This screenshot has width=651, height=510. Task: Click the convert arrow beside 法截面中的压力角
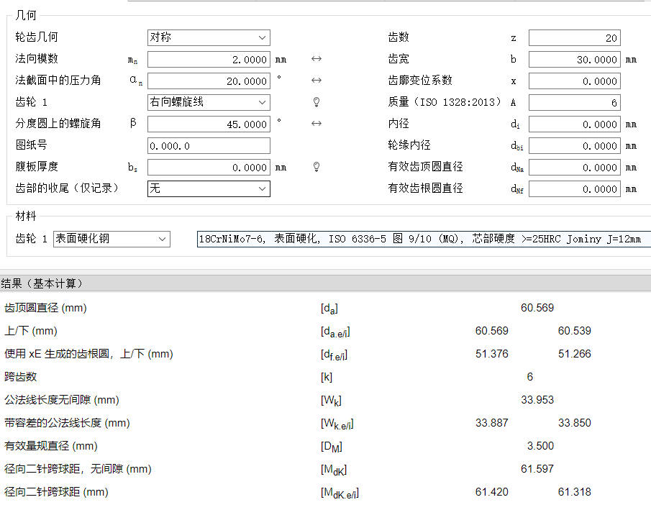317,81
